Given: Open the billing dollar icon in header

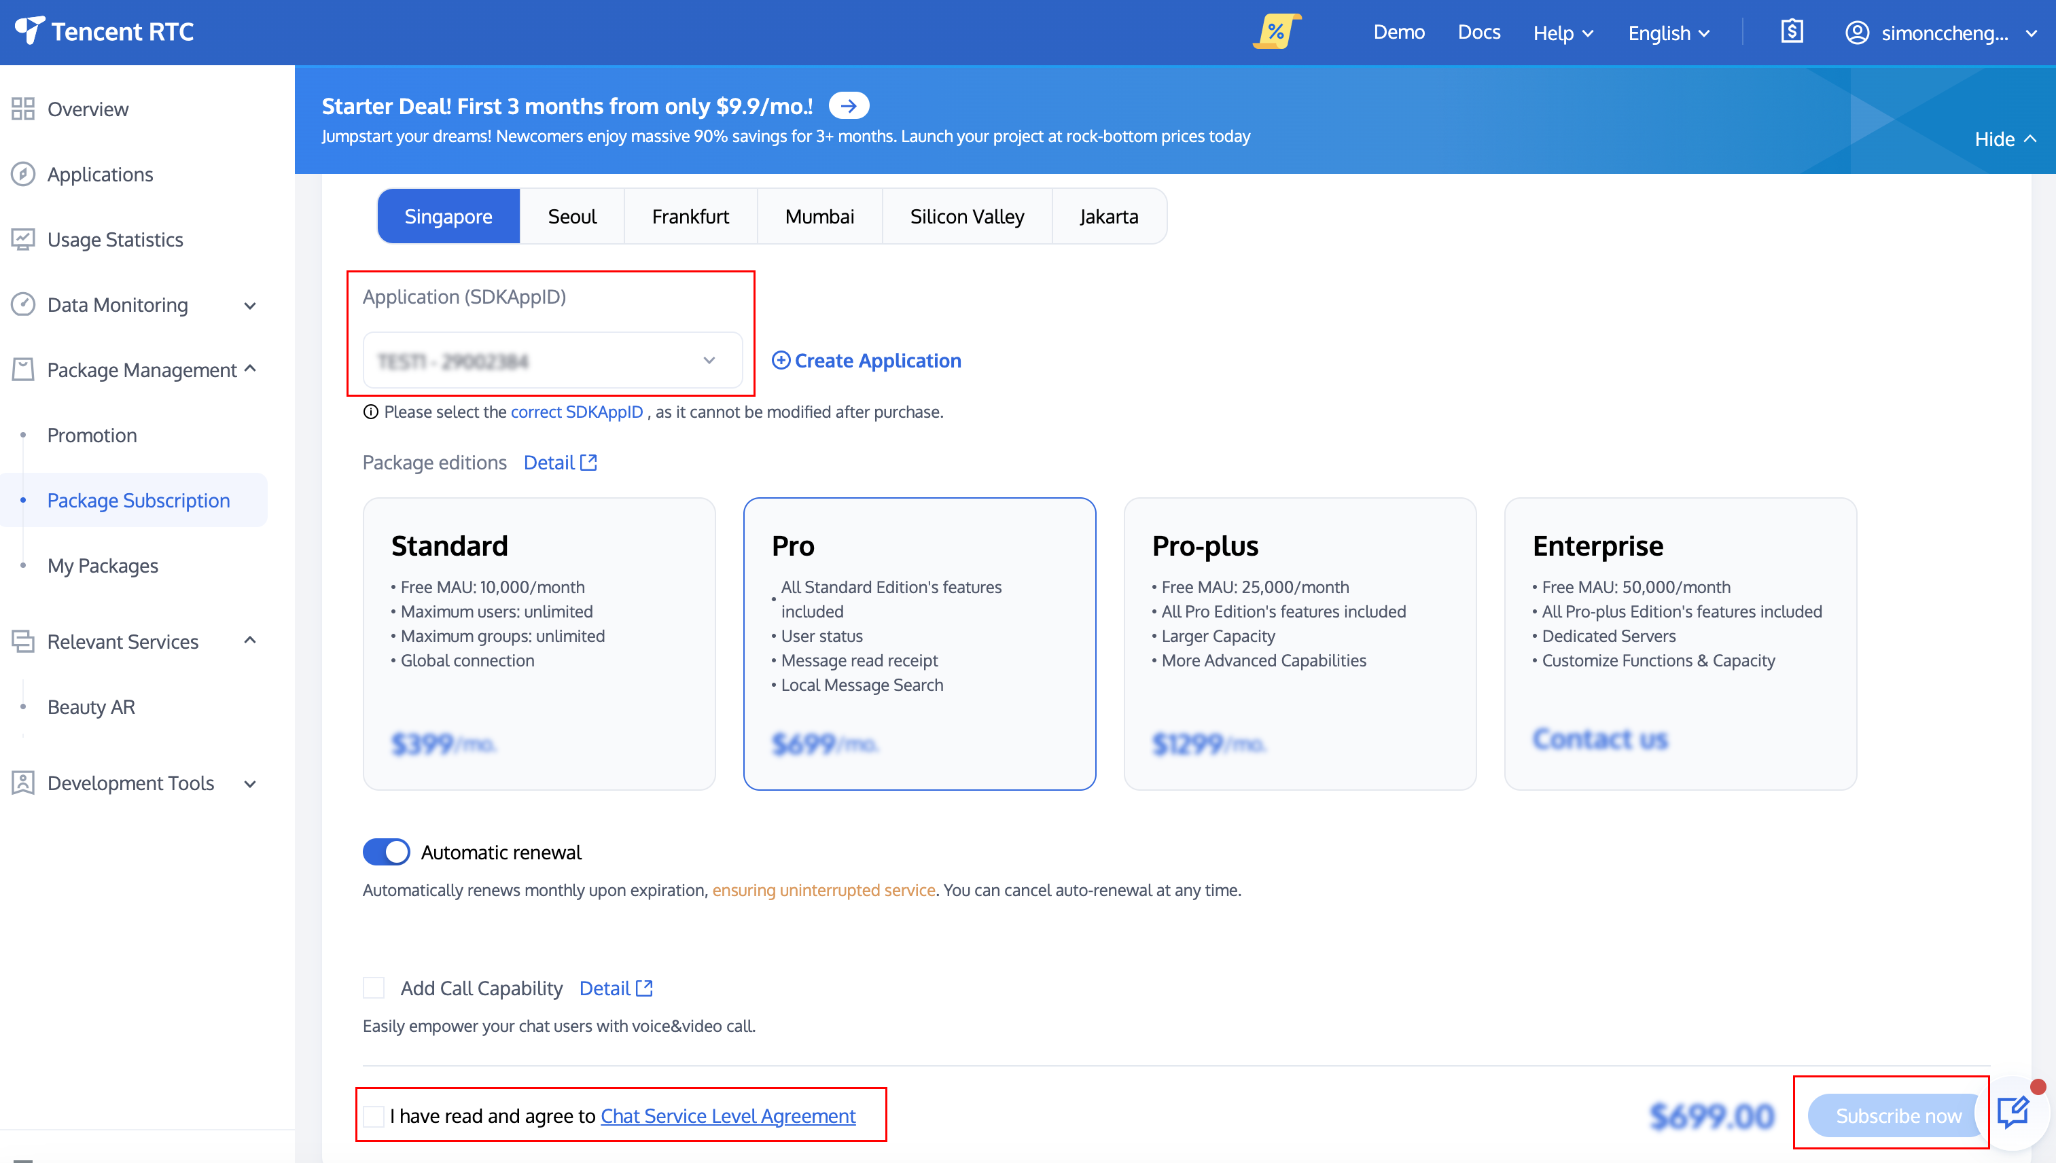Looking at the screenshot, I should (1792, 32).
